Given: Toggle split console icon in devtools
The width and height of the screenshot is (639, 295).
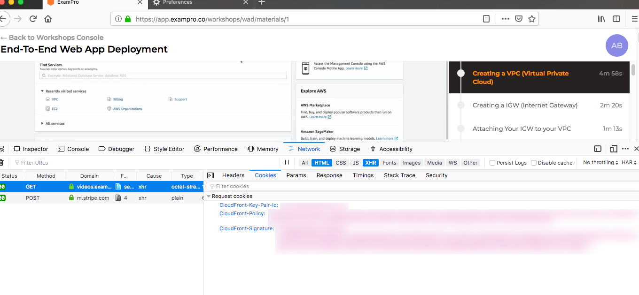Looking at the screenshot, I should 598,149.
